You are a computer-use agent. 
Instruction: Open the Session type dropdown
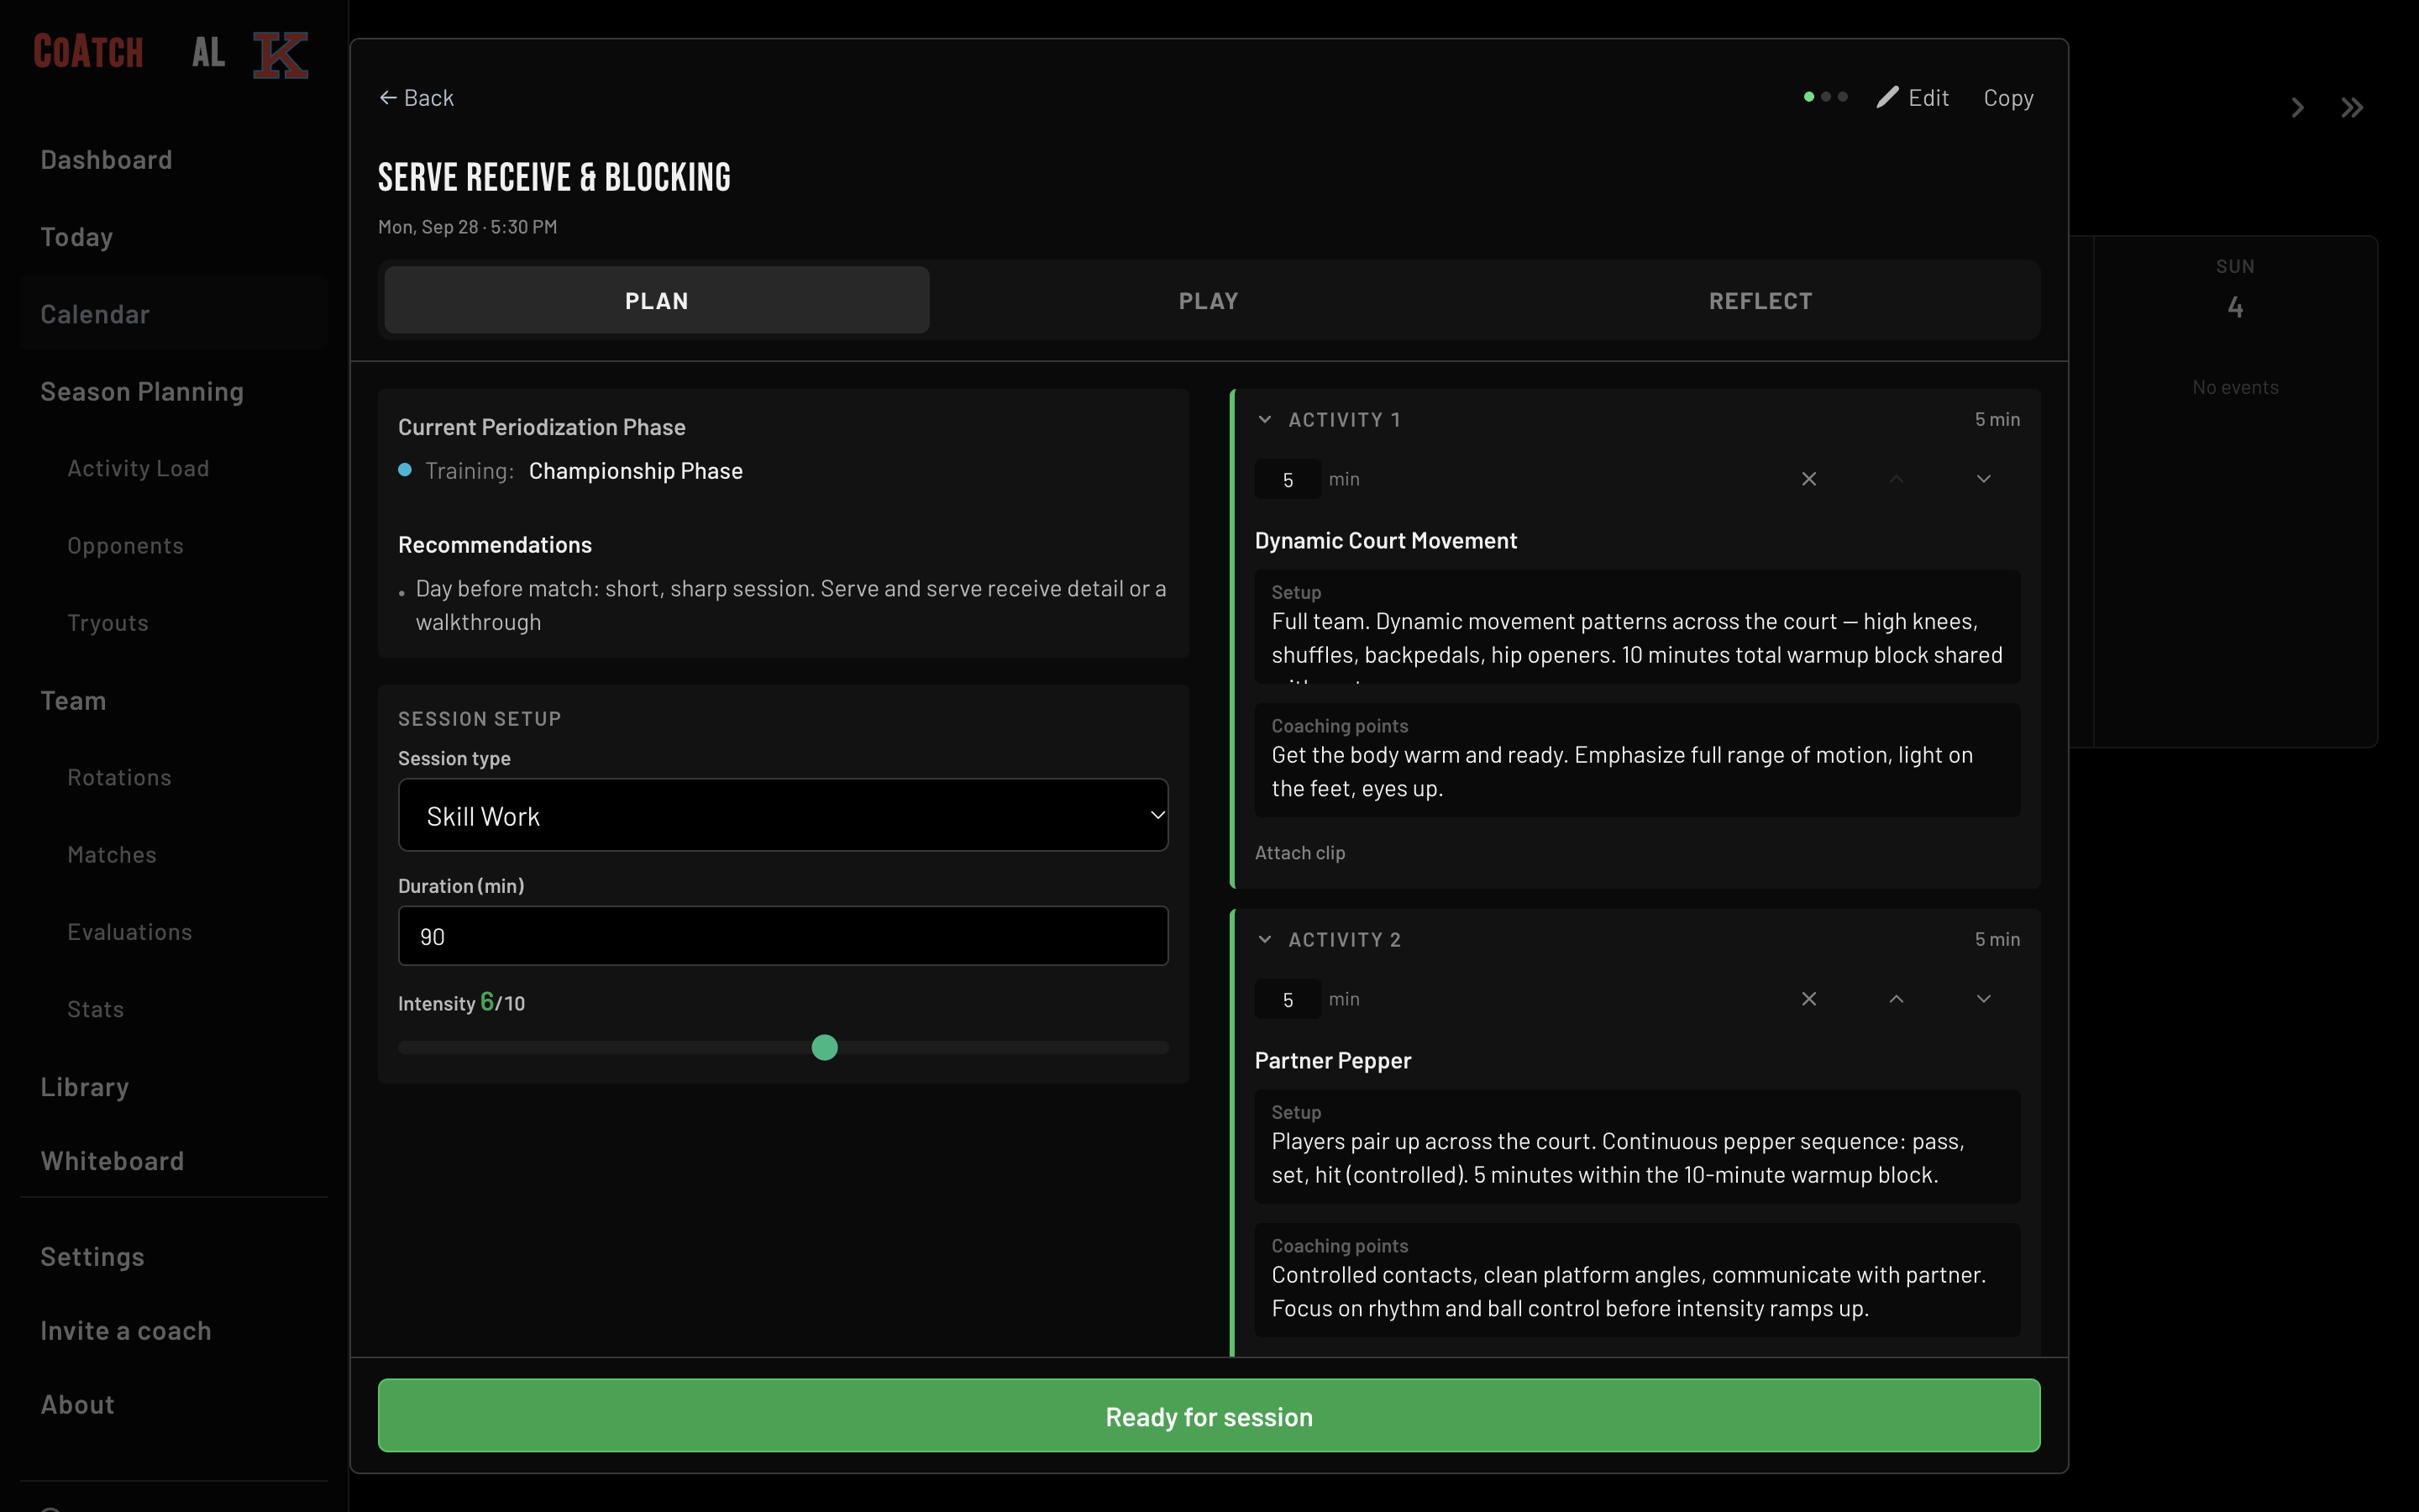(783, 815)
